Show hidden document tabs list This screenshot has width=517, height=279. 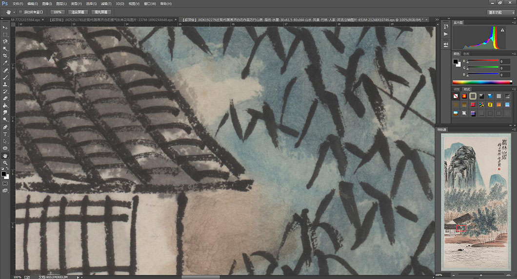[437, 20]
